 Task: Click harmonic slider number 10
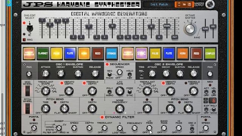[x=112, y=26]
